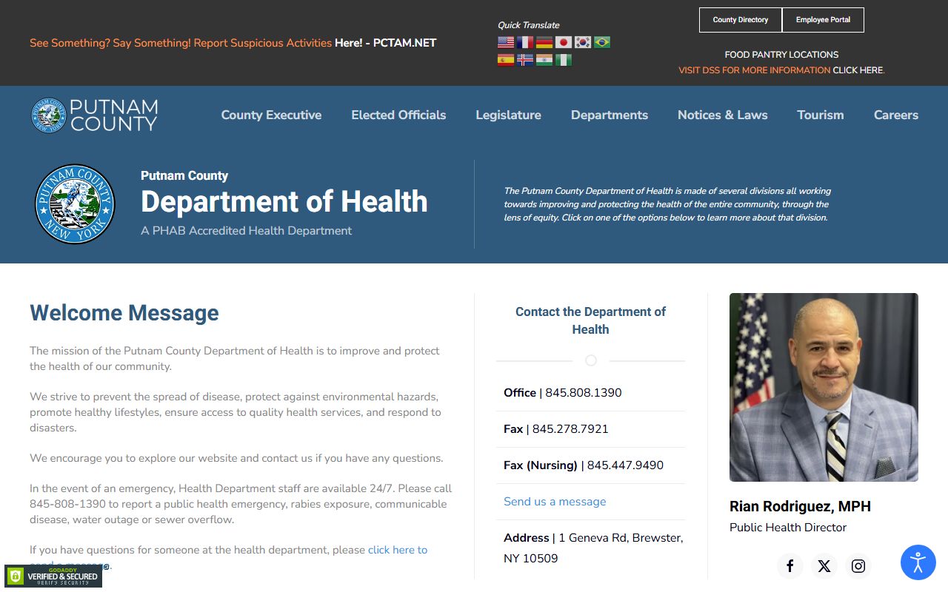Follow the 'Here! - PCTAM.NET' report link
The width and height of the screenshot is (948, 592).
click(385, 43)
